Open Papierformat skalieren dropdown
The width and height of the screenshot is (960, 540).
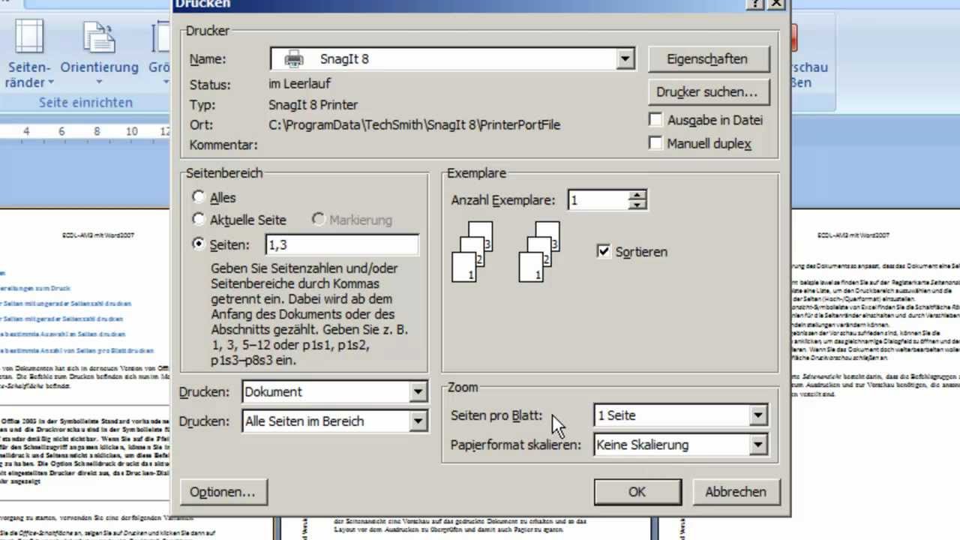click(x=758, y=445)
